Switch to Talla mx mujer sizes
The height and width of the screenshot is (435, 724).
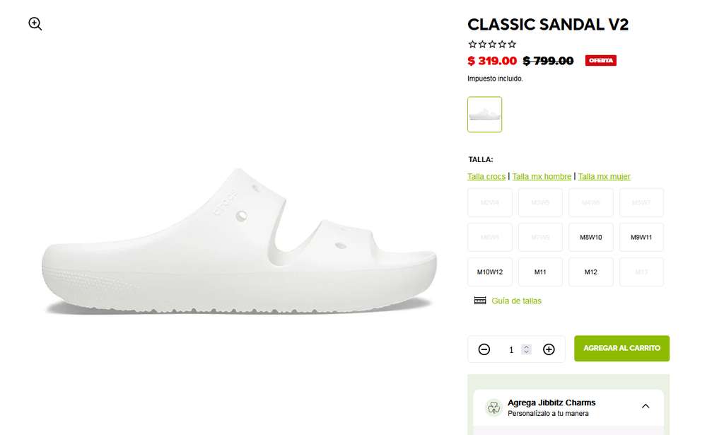point(604,176)
